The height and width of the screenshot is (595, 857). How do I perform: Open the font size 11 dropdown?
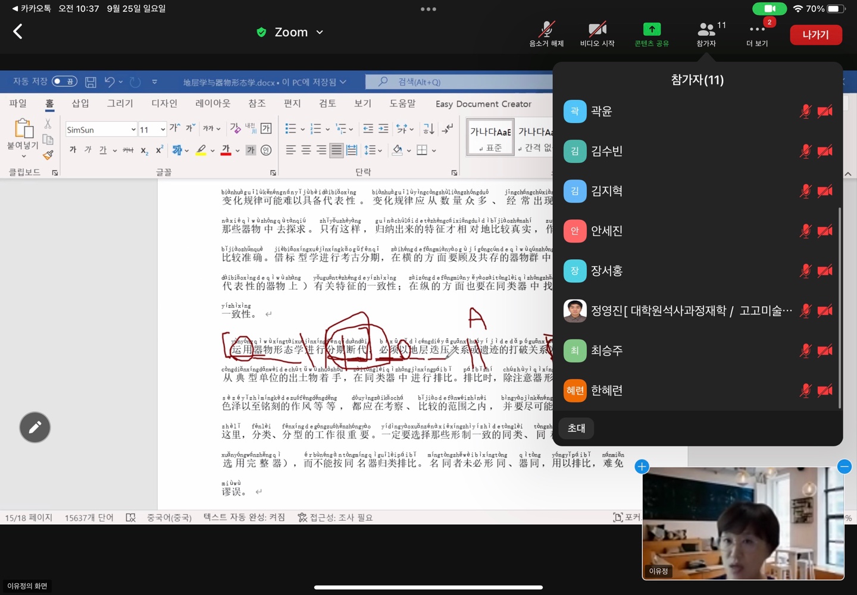coord(152,130)
